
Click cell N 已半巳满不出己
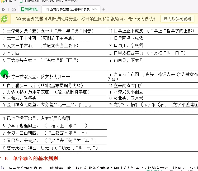coord(53,118)
